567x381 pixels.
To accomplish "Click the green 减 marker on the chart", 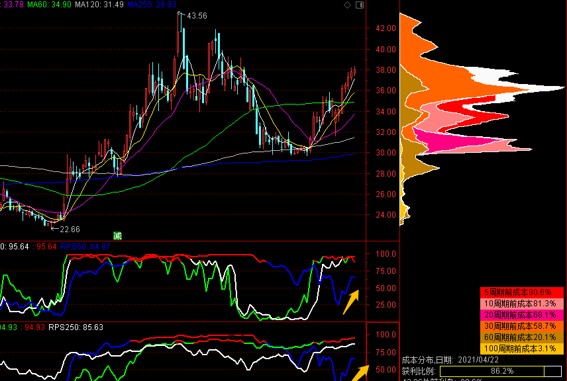I will click(x=117, y=236).
